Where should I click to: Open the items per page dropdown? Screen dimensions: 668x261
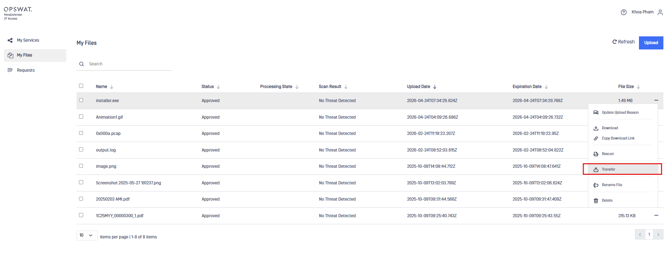click(x=87, y=235)
